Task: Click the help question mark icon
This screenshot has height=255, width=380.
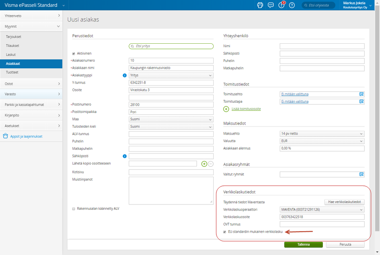Action: (292, 5)
